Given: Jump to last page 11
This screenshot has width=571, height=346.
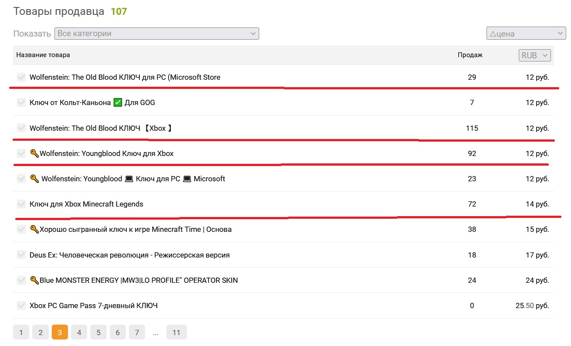Looking at the screenshot, I should pos(176,332).
